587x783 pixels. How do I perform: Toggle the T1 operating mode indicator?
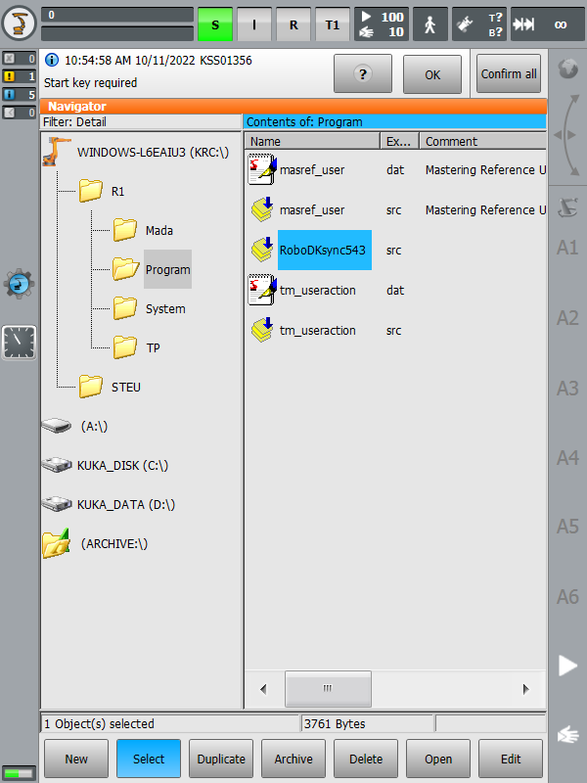332,24
